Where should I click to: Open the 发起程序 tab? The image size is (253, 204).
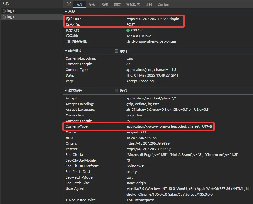(x=133, y=5)
